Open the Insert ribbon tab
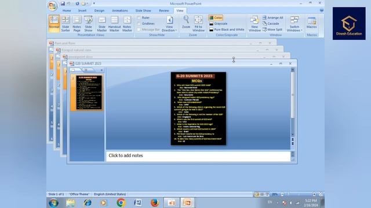371x208 pixels. click(82, 10)
